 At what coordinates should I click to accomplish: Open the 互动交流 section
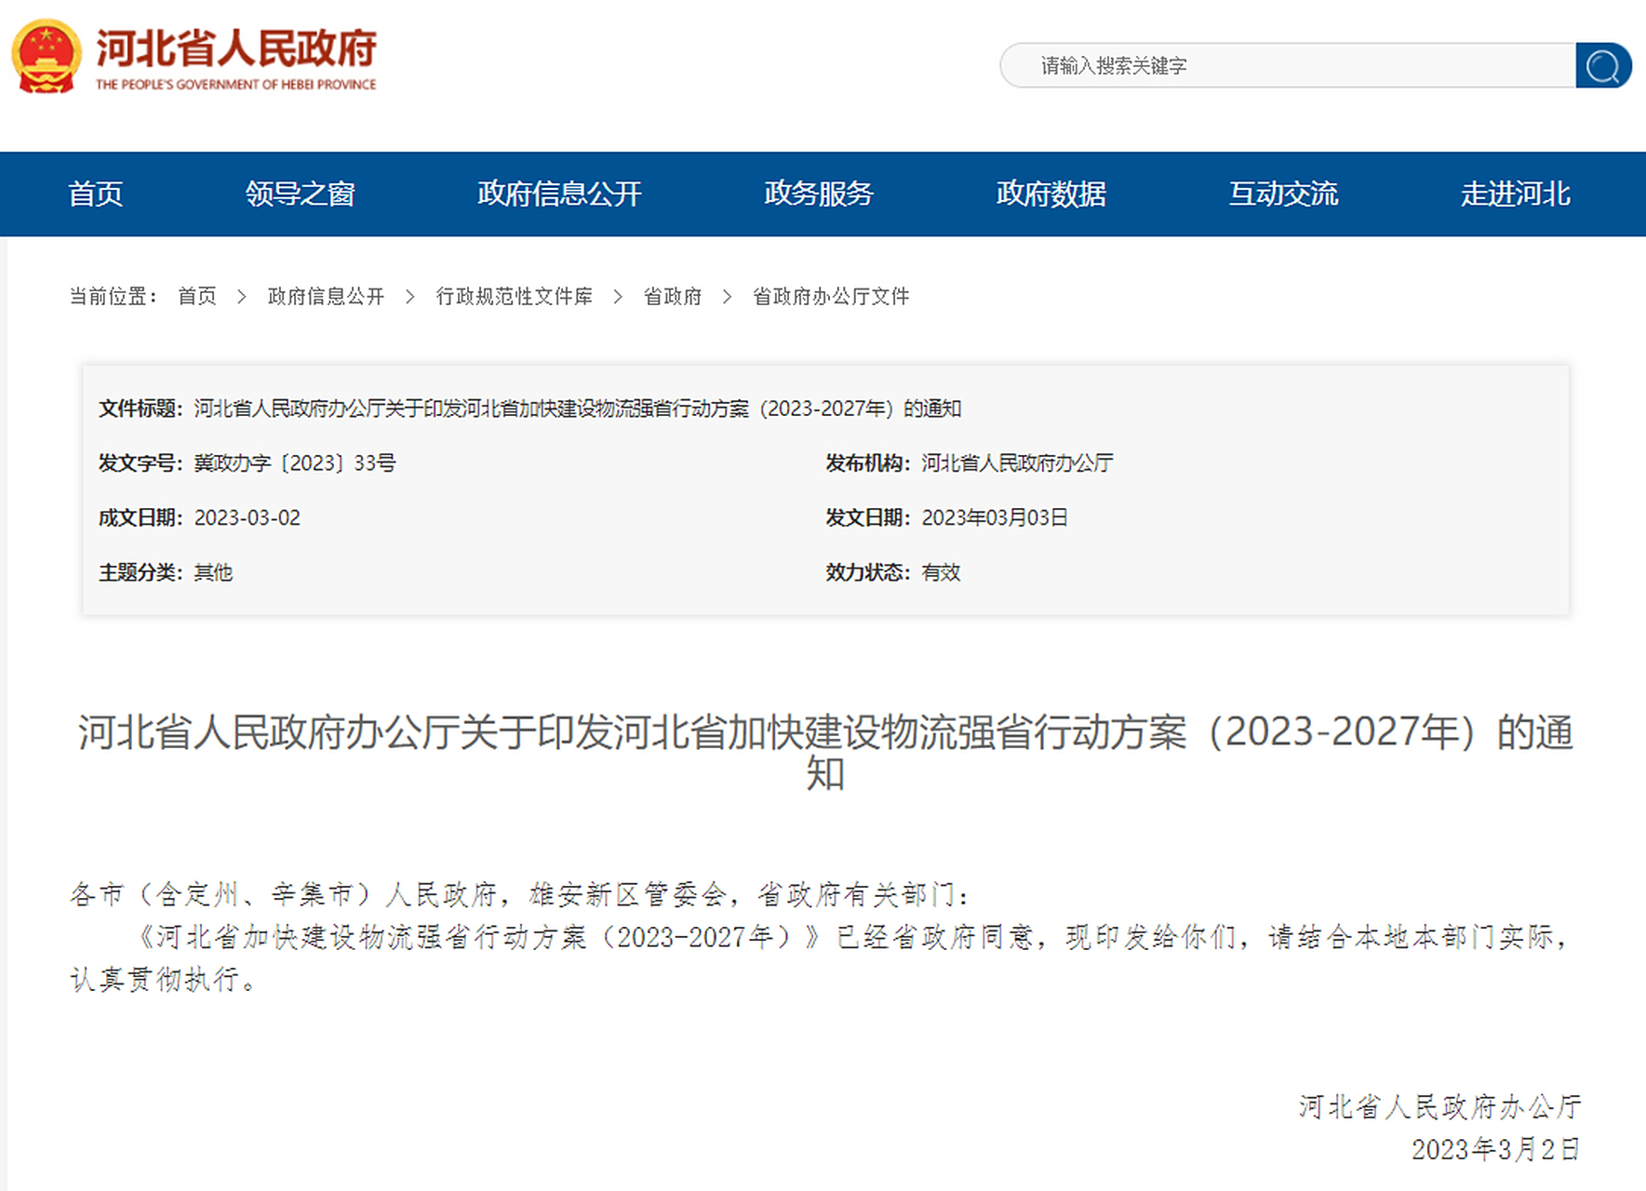click(x=1284, y=194)
